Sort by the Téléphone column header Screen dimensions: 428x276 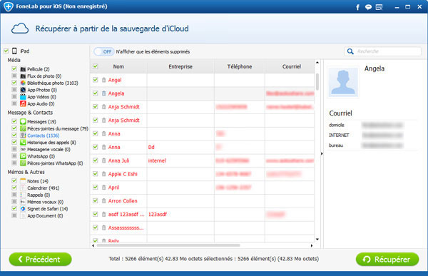240,66
